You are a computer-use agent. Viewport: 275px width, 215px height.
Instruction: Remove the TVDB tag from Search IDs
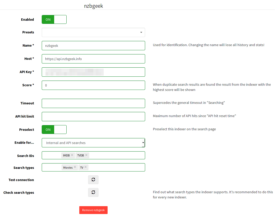coord(86,155)
